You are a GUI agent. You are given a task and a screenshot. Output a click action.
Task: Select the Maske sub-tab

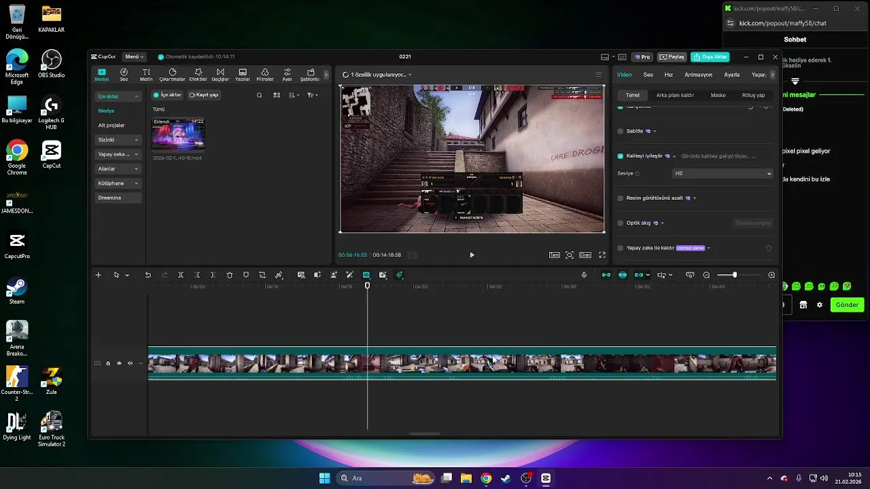[x=718, y=95]
